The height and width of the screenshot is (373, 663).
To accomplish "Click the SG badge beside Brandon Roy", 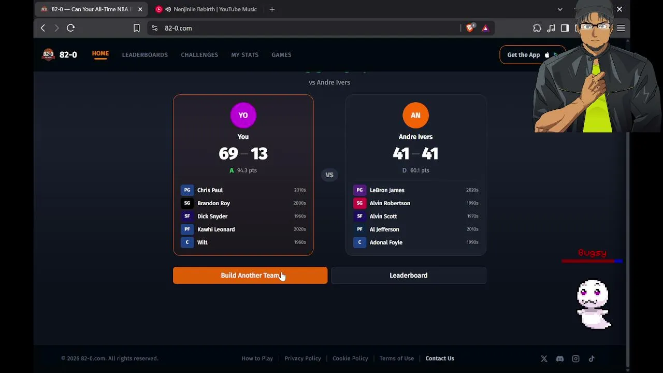I will click(x=187, y=203).
